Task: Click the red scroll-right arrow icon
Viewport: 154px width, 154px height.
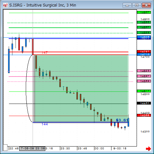Action: (x=148, y=149)
